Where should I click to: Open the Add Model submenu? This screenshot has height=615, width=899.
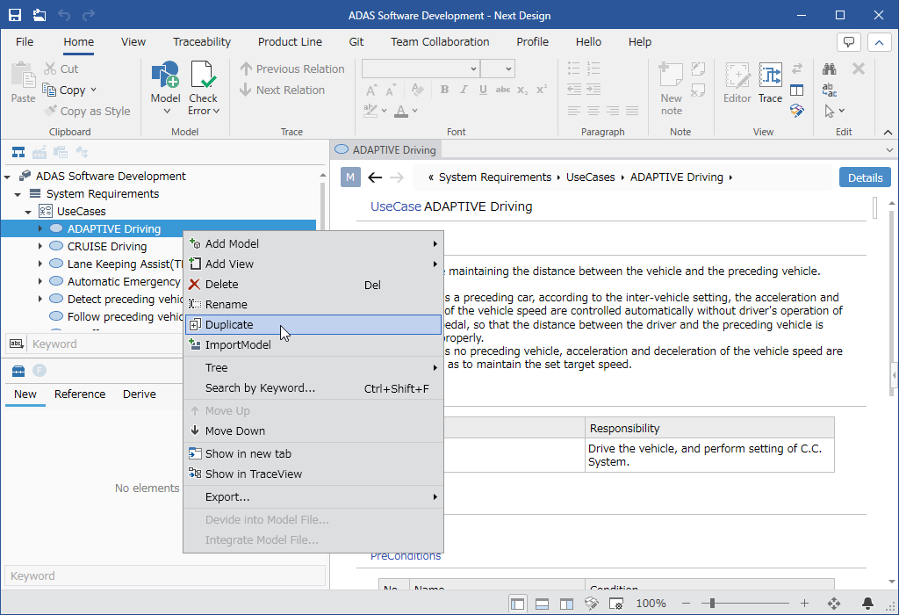[313, 244]
